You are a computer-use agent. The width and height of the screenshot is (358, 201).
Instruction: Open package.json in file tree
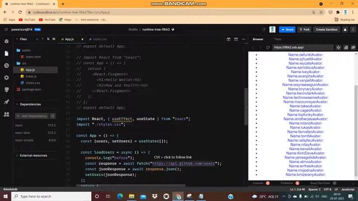coord(31,89)
